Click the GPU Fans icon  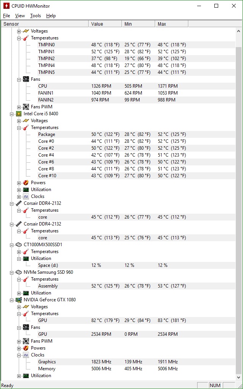pyautogui.click(x=26, y=327)
